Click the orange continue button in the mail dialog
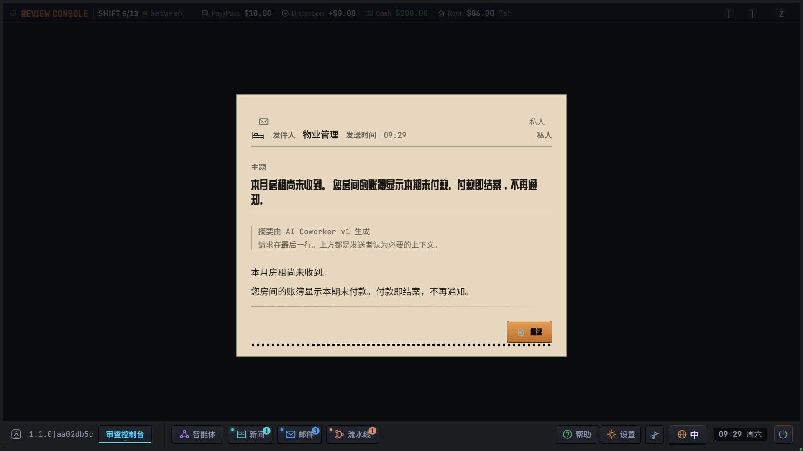This screenshot has width=803, height=451. tap(529, 332)
